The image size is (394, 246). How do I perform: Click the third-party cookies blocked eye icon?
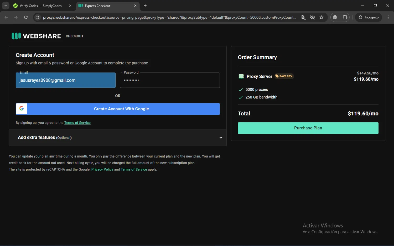pyautogui.click(x=313, y=17)
